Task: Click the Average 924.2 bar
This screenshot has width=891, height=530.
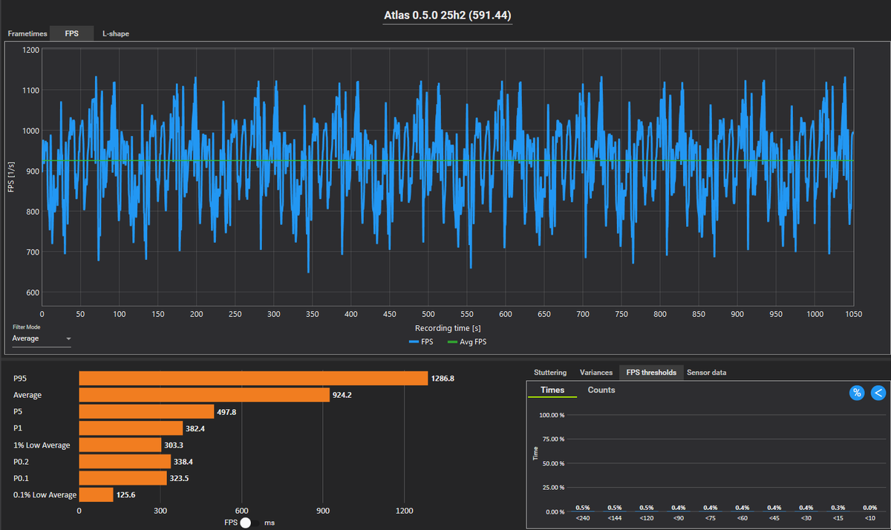Action: coord(204,395)
